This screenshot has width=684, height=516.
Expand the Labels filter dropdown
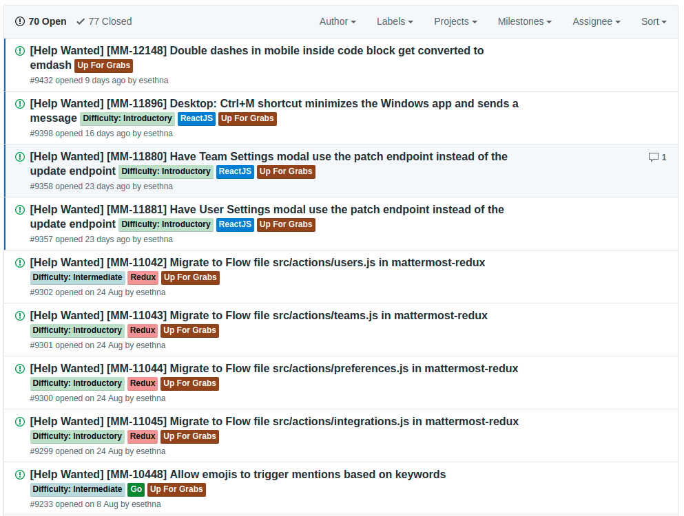pyautogui.click(x=395, y=21)
